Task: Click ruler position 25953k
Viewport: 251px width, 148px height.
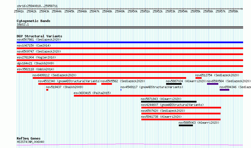Action: pos(170,12)
